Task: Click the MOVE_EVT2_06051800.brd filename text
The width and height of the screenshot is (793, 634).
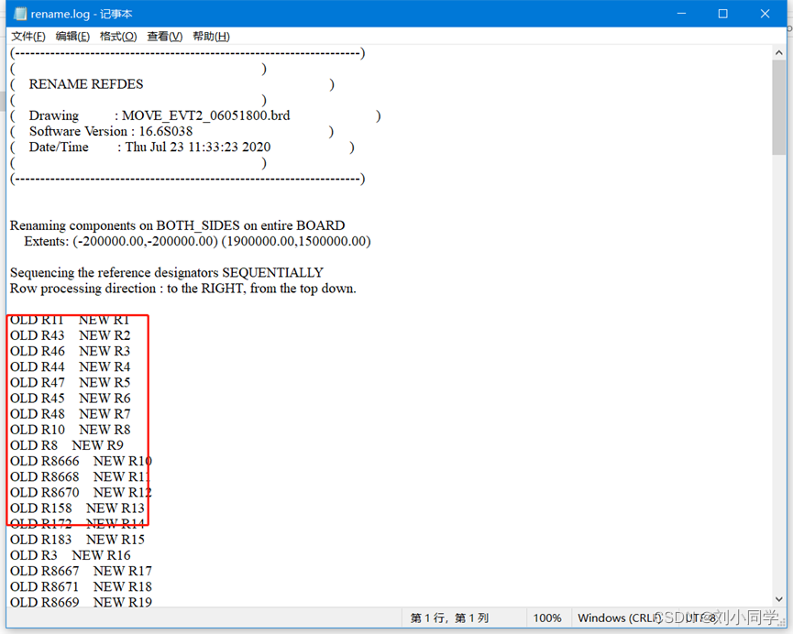Action: [206, 115]
